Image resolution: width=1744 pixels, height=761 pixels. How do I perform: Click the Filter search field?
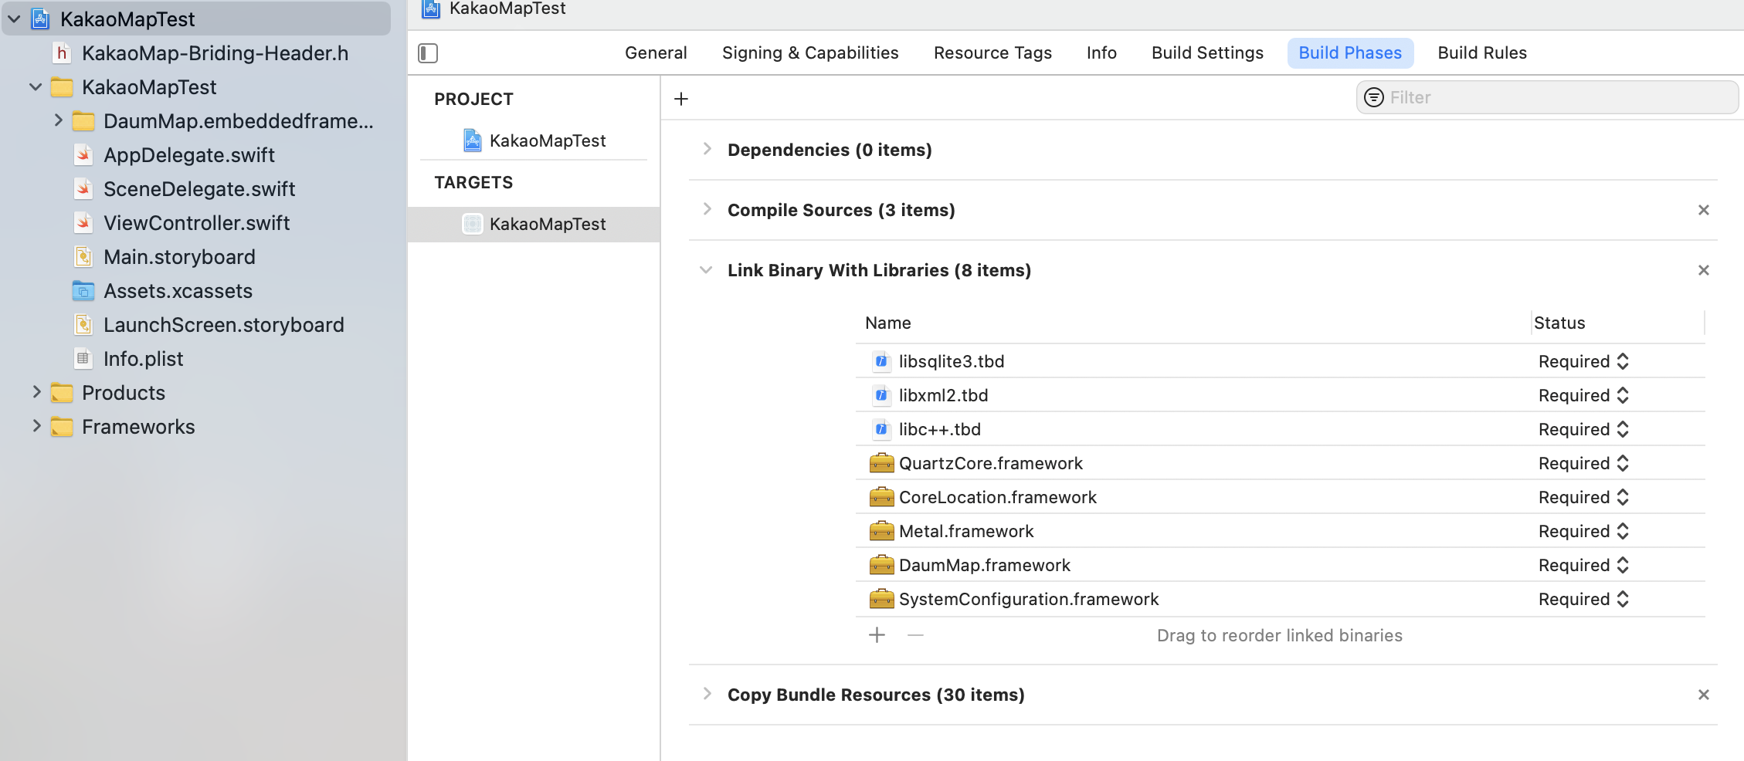click(1547, 97)
